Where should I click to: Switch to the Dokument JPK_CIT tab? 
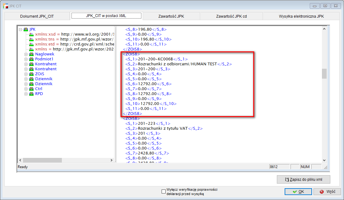(37, 16)
